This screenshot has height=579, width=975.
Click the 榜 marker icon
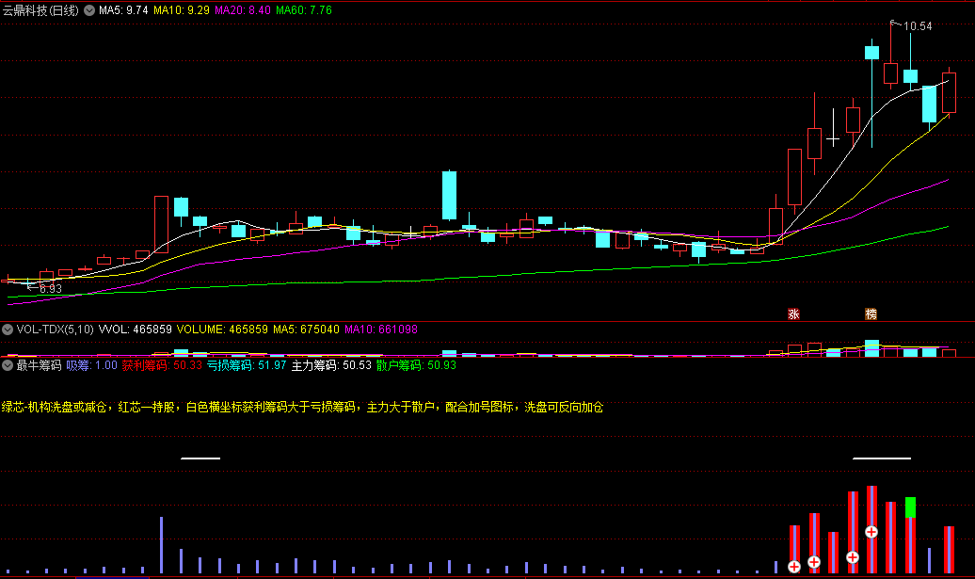(x=871, y=314)
